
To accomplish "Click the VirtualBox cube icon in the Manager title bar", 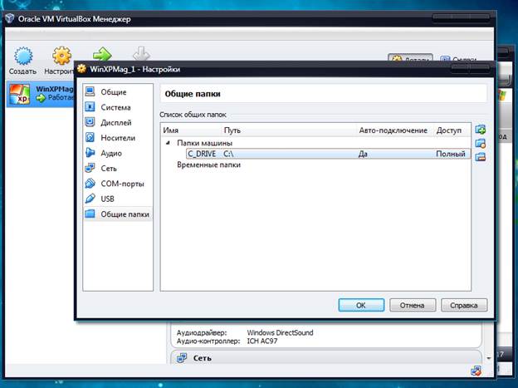I will [x=10, y=18].
